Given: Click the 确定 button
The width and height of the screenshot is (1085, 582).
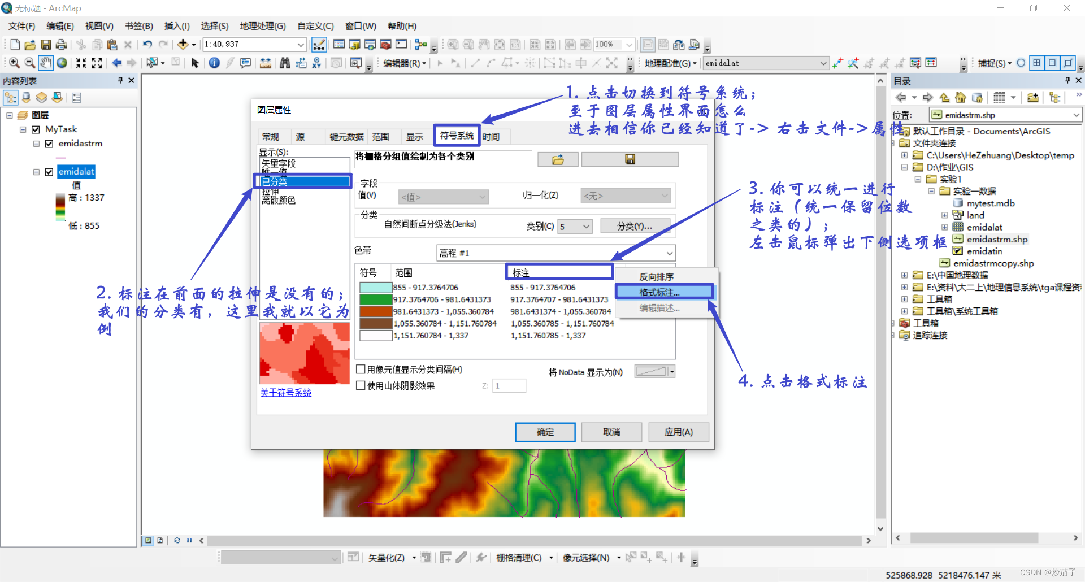Looking at the screenshot, I should pyautogui.click(x=545, y=432).
